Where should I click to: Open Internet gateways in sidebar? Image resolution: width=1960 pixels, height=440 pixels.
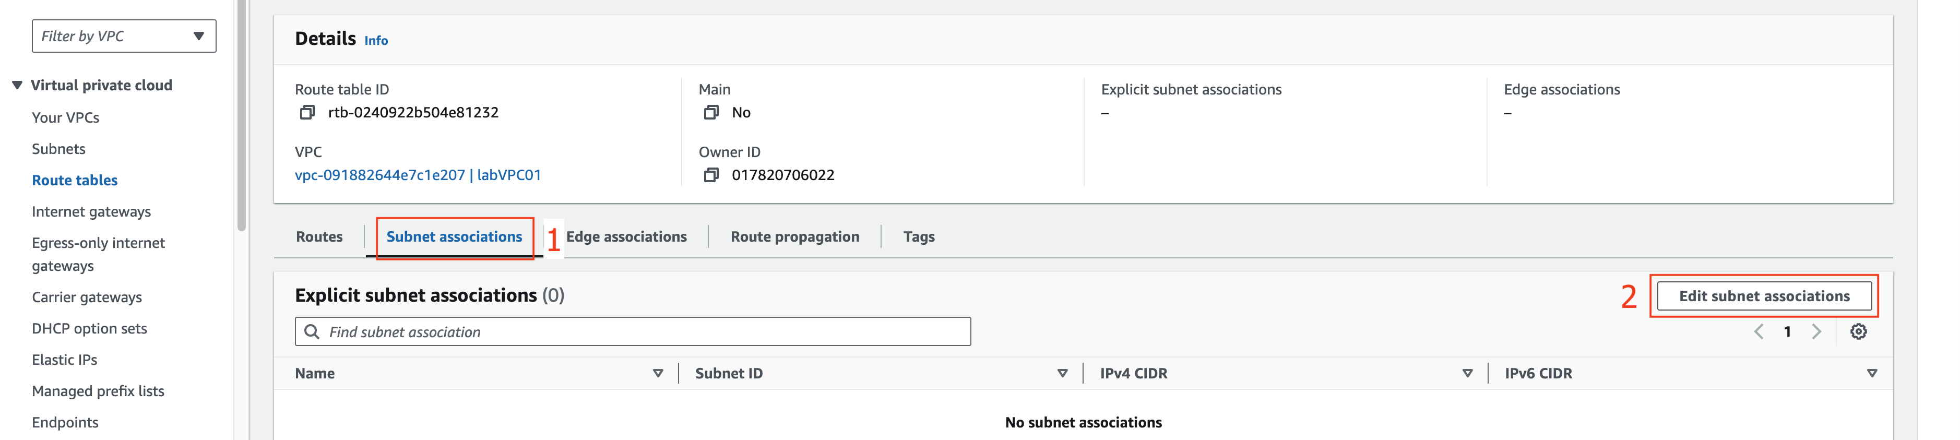(91, 211)
